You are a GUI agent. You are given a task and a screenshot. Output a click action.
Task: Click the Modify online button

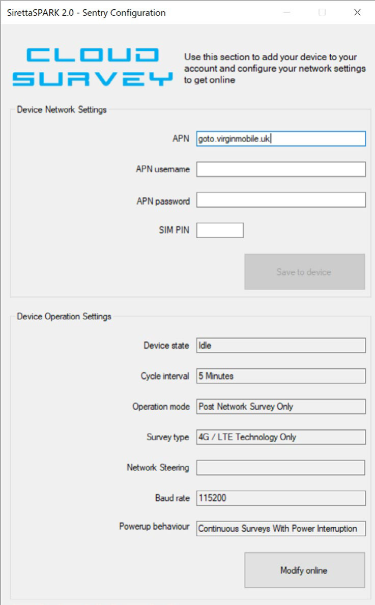[304, 570]
